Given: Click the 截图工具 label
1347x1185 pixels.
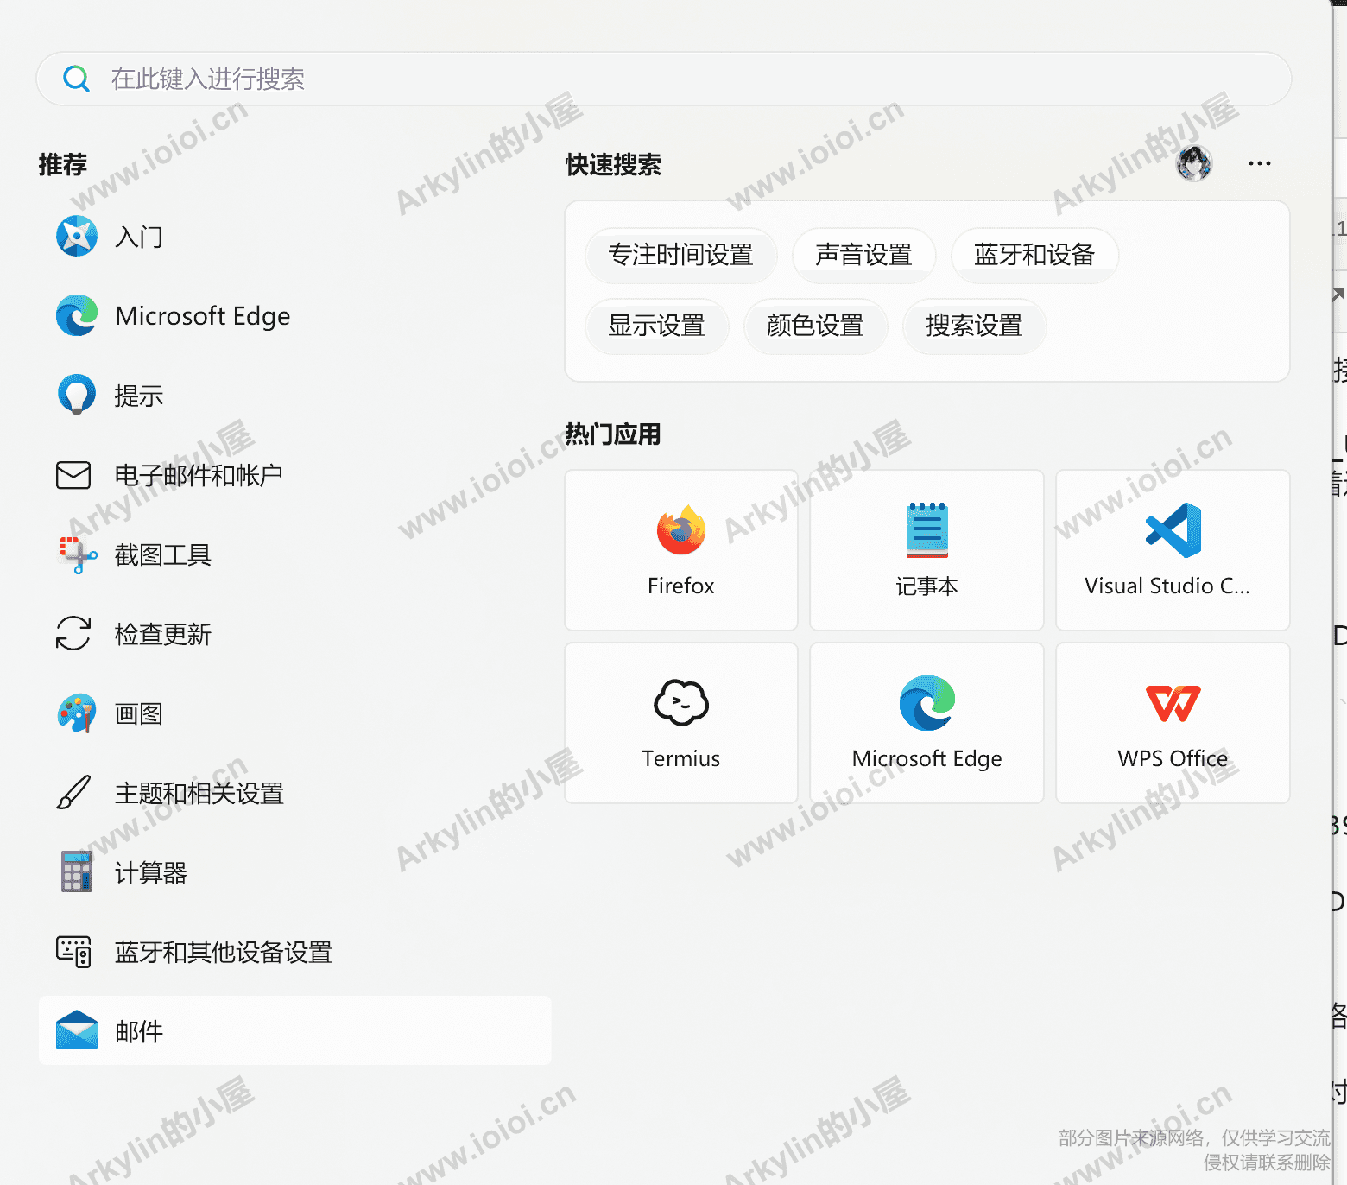Looking at the screenshot, I should 163,554.
